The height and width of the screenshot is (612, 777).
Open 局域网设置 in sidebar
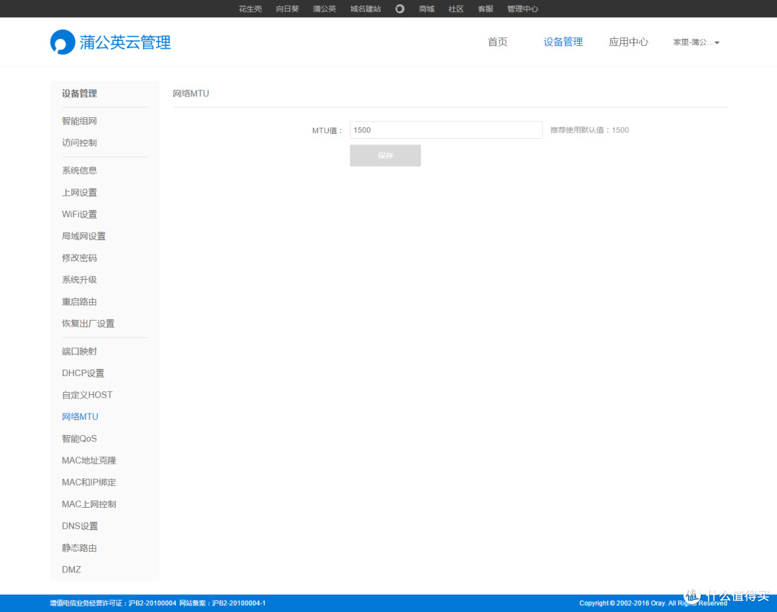click(83, 236)
